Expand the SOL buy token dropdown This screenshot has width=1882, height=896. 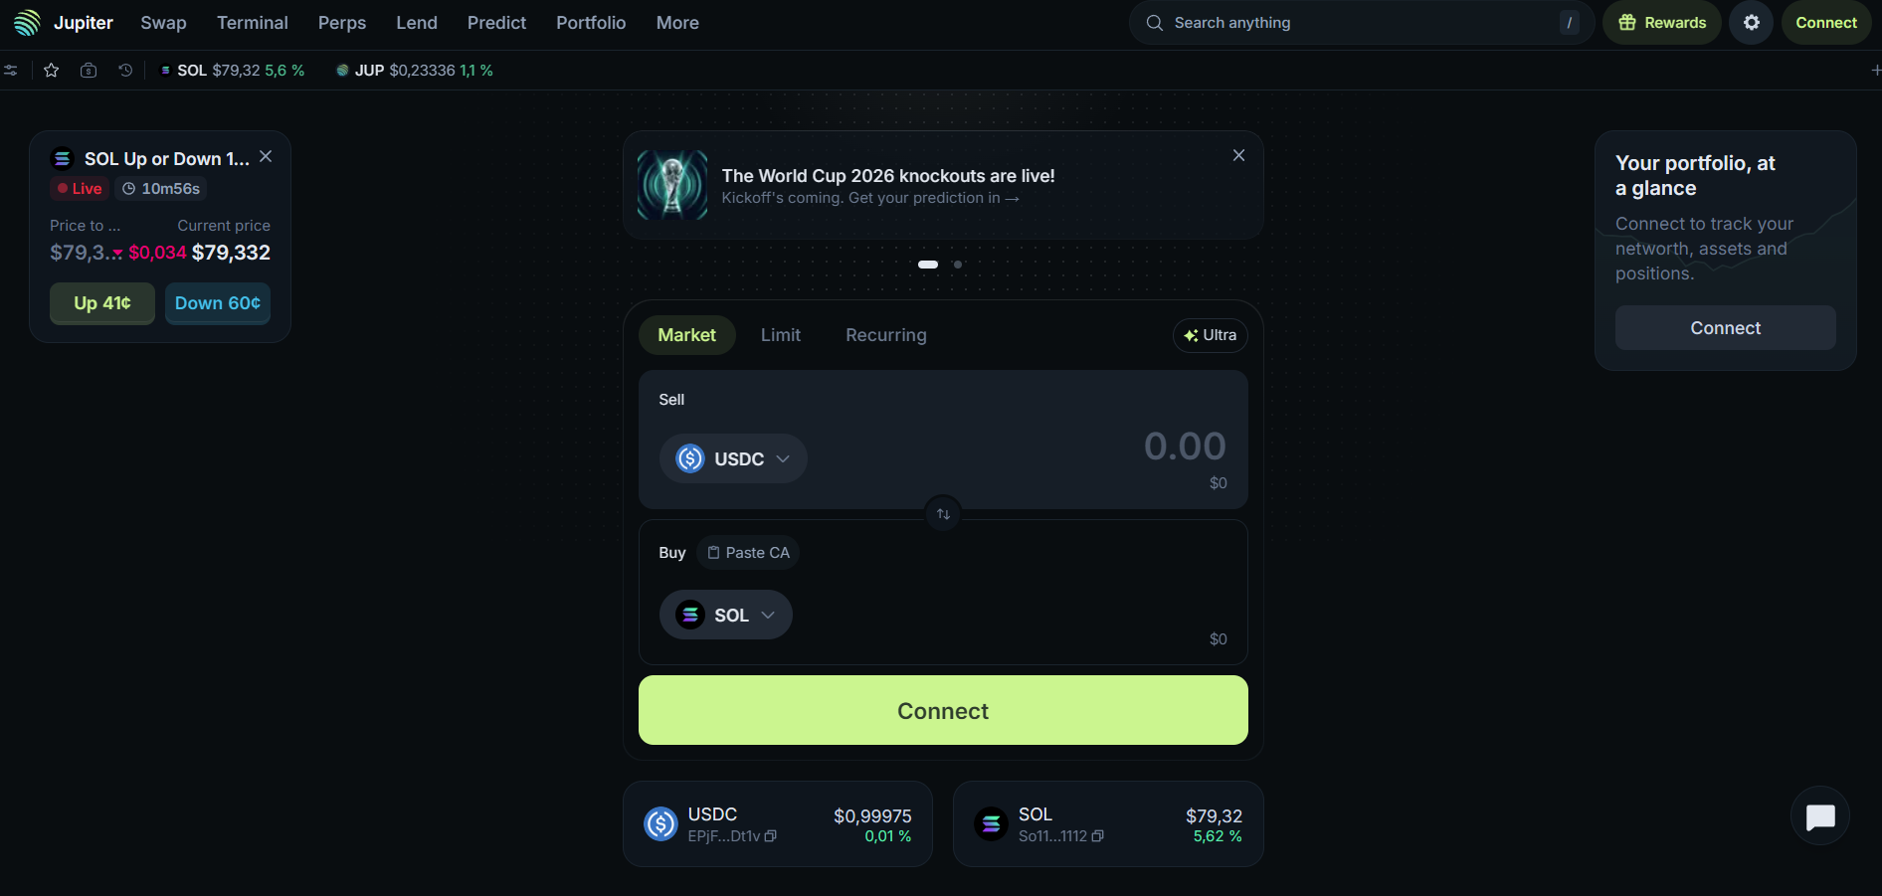[x=726, y=615]
